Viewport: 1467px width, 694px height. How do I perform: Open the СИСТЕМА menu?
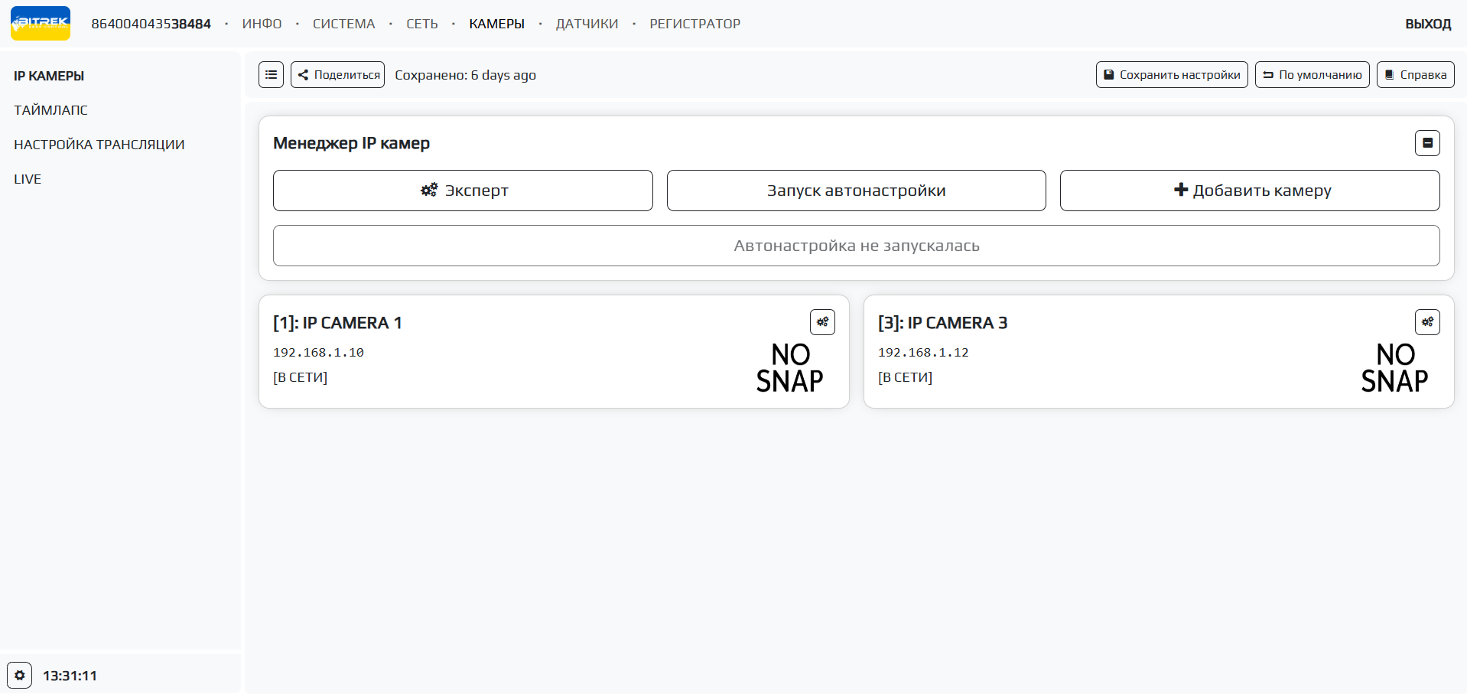tap(343, 24)
